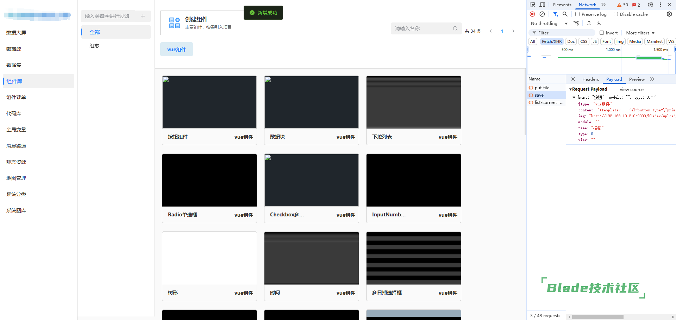Open the No throttling dropdown
Viewport: 676px width, 320px height.
click(x=549, y=24)
